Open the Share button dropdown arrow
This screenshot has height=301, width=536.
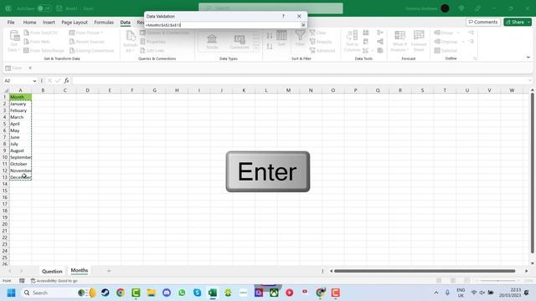(x=528, y=23)
